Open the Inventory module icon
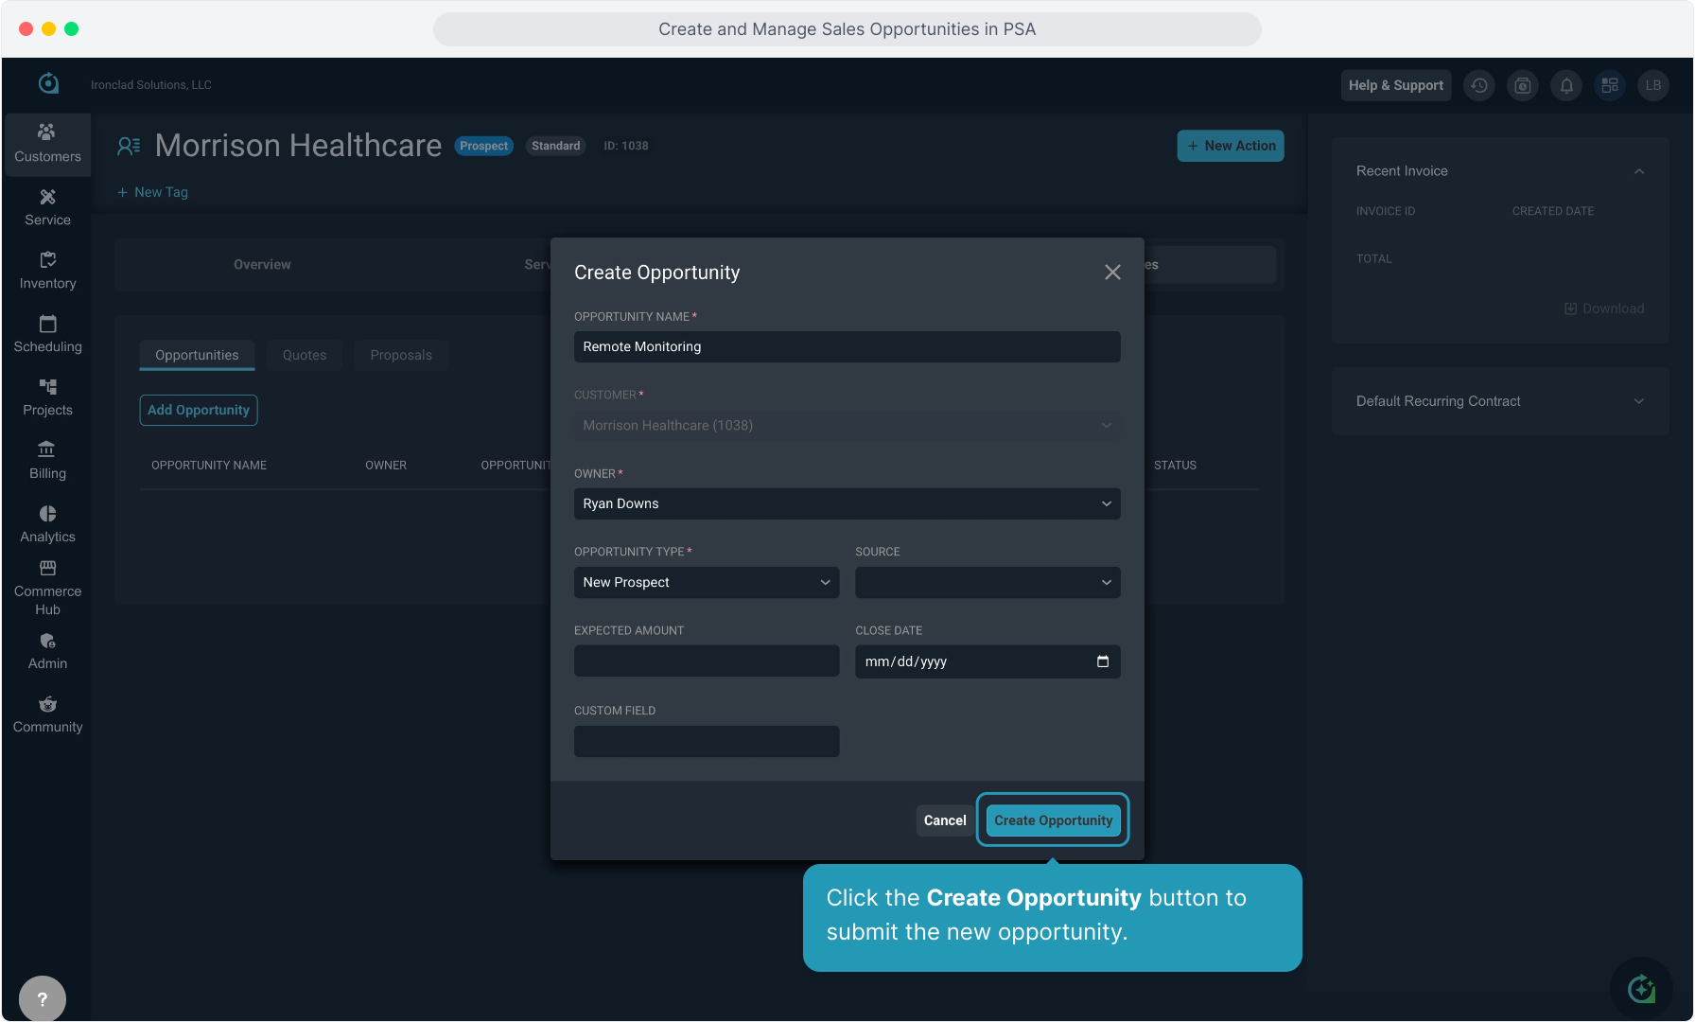 click(47, 260)
